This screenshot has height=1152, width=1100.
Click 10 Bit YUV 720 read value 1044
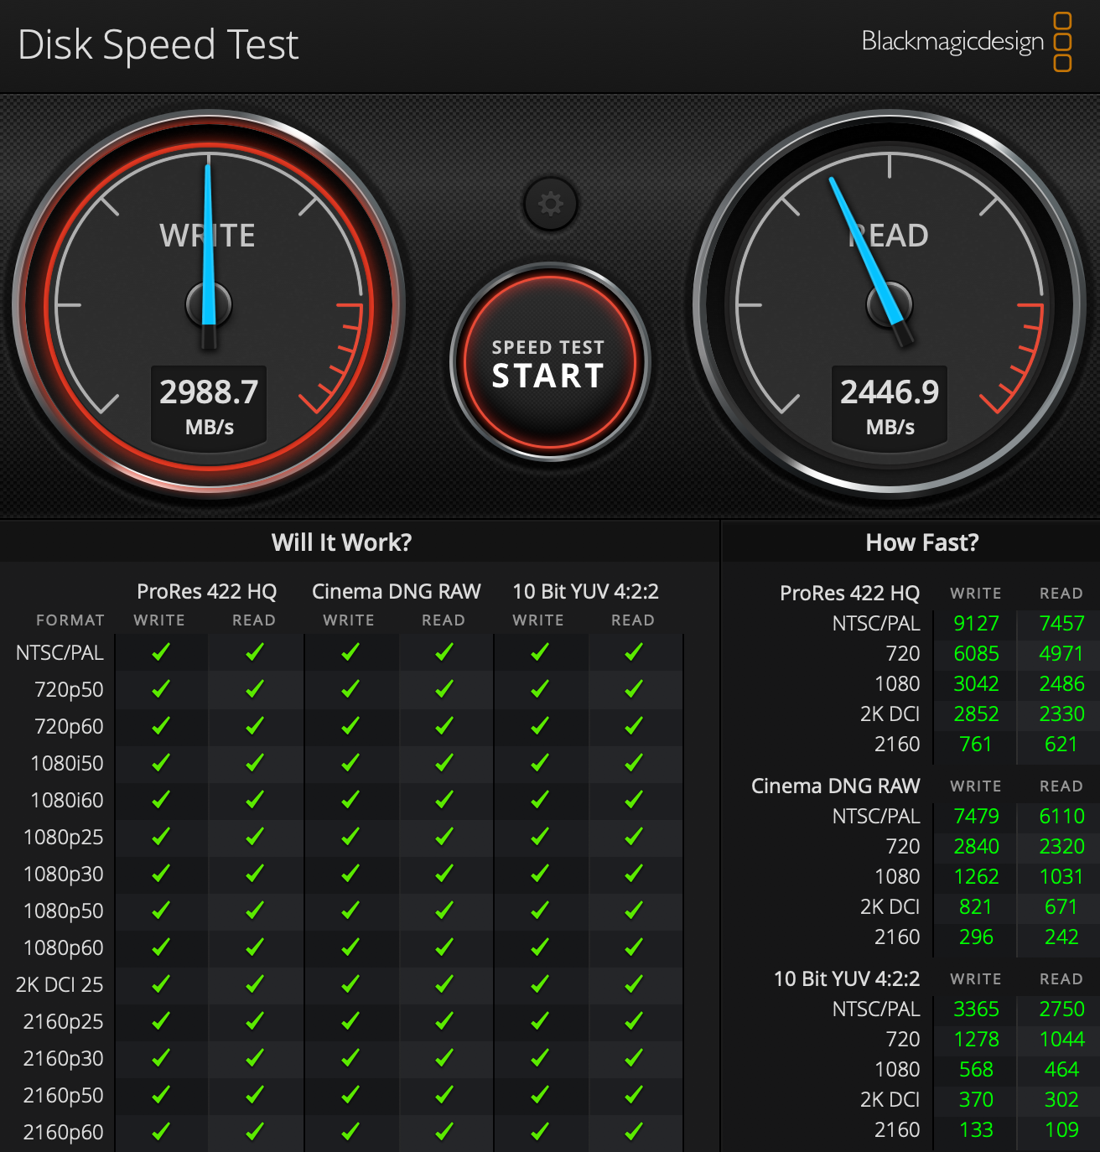click(1062, 1039)
